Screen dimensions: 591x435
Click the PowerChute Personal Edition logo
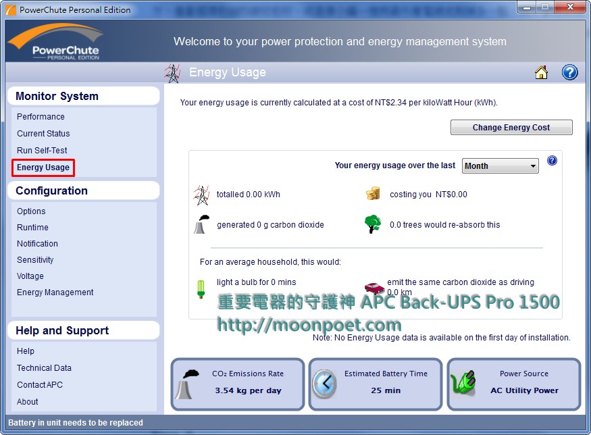(x=55, y=42)
